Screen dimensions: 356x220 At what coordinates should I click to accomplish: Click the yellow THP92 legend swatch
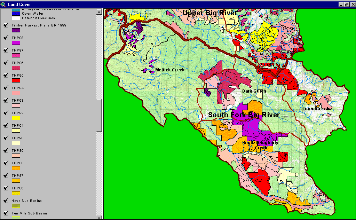coord(16,118)
